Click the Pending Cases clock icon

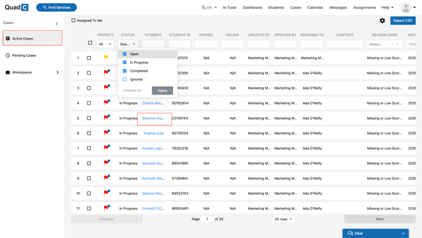tap(8, 55)
